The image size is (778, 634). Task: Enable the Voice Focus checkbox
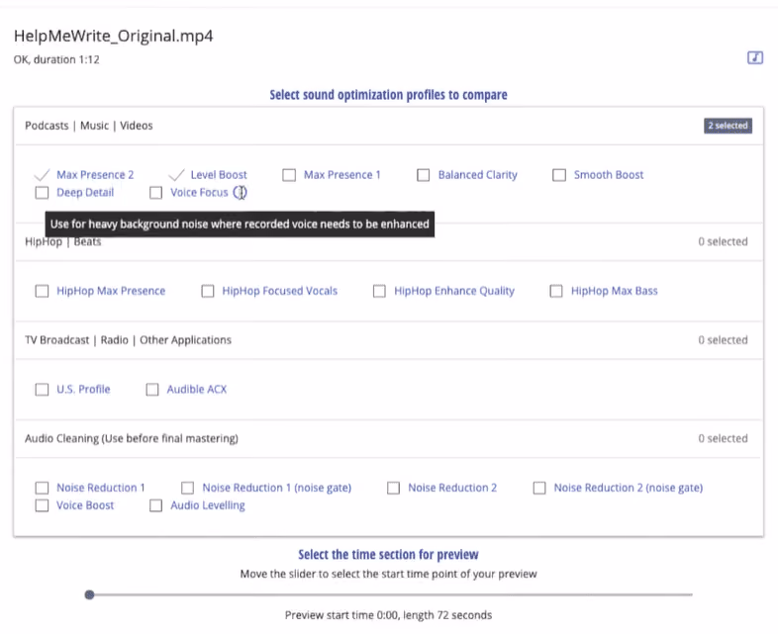pyautogui.click(x=155, y=192)
